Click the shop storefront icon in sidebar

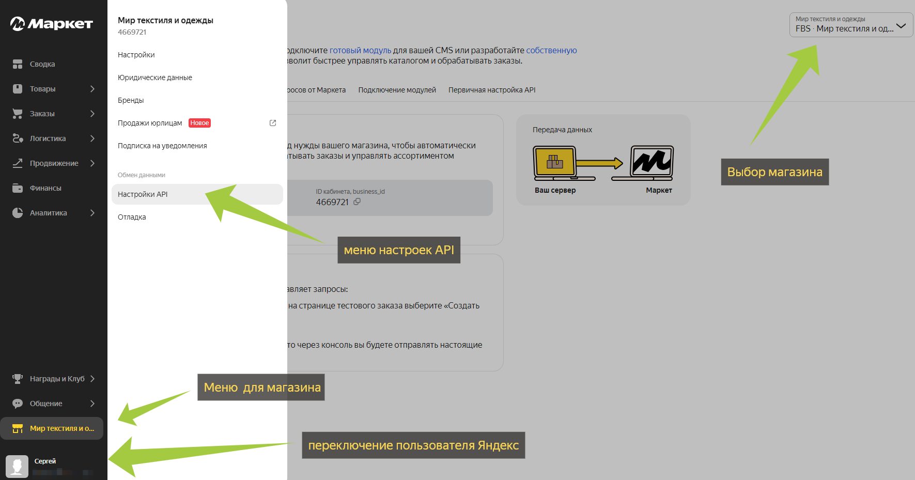(18, 428)
